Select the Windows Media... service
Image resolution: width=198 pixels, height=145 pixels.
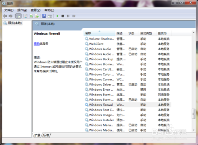pos(128,130)
